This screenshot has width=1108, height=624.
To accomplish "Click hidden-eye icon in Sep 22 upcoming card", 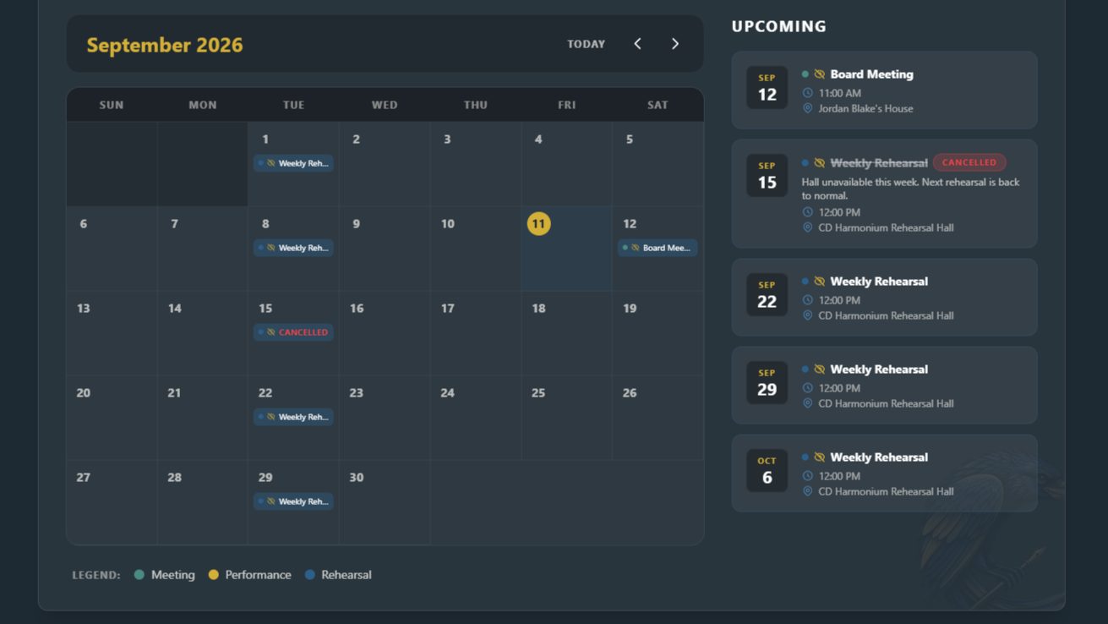I will (x=819, y=282).
